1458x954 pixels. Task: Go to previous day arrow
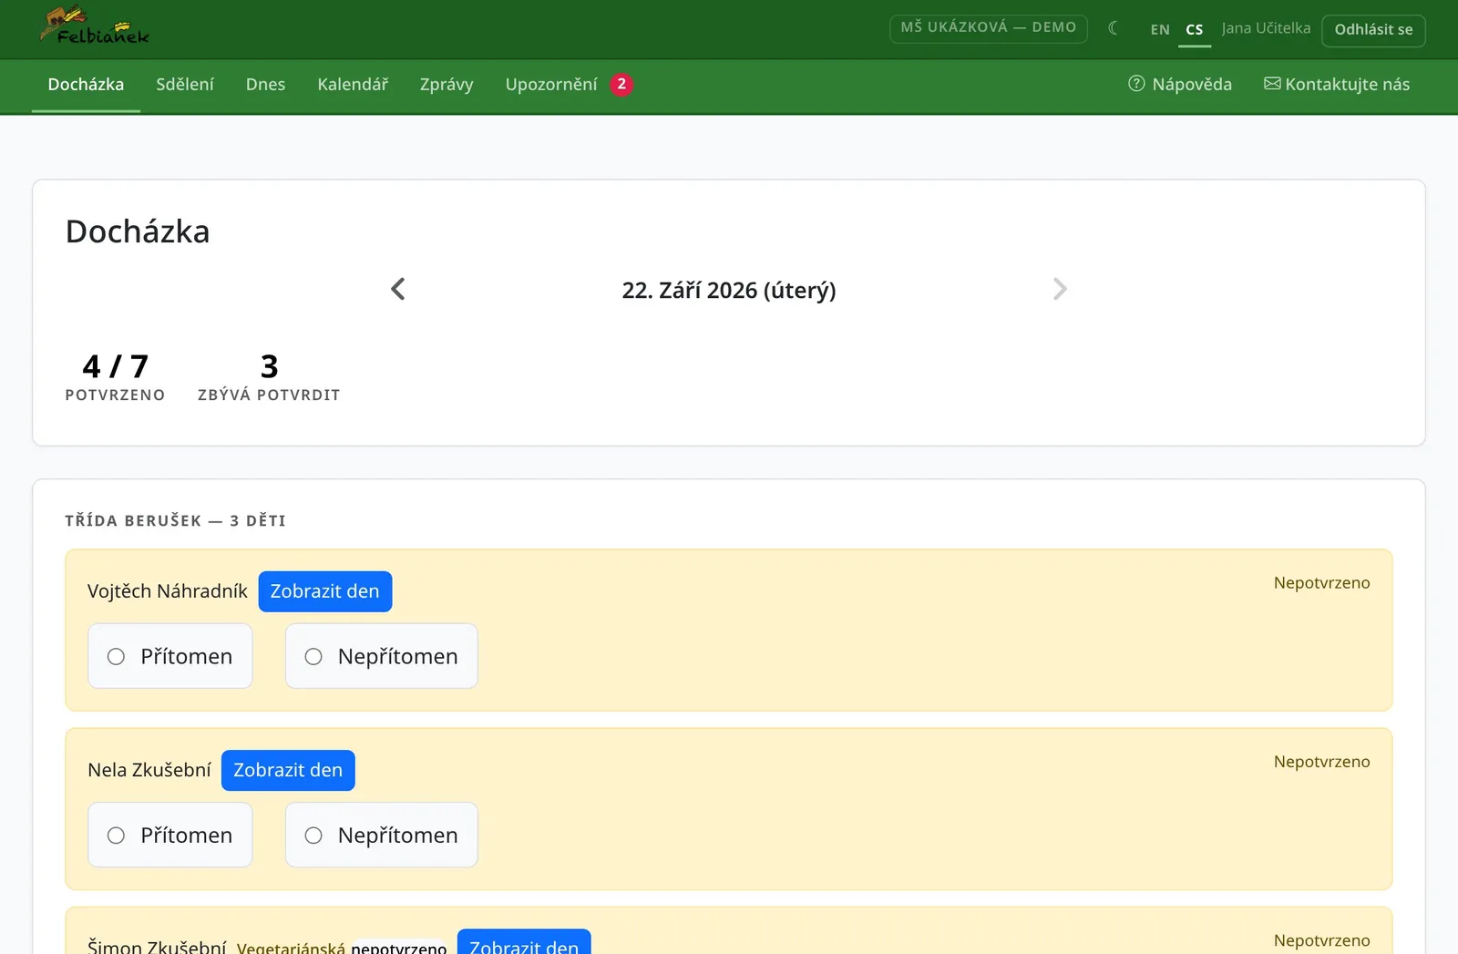[398, 289]
